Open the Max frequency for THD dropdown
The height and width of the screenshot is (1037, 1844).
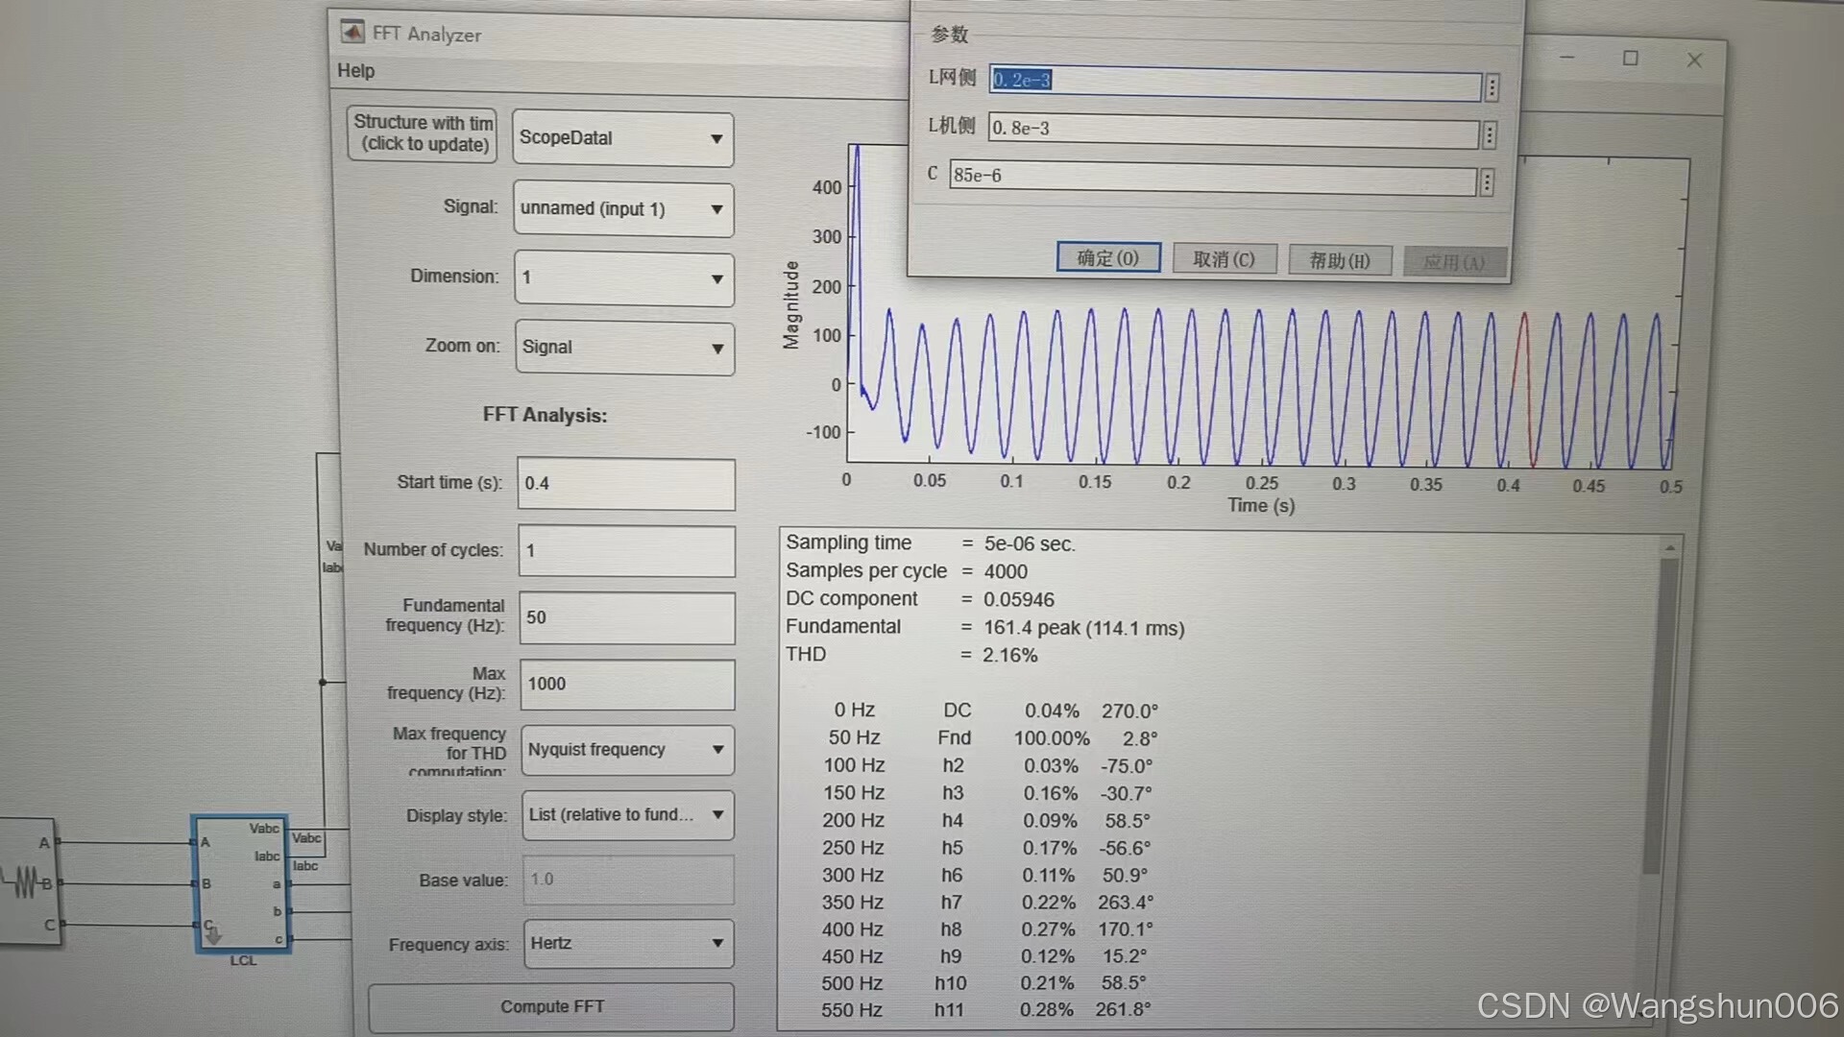tap(627, 750)
